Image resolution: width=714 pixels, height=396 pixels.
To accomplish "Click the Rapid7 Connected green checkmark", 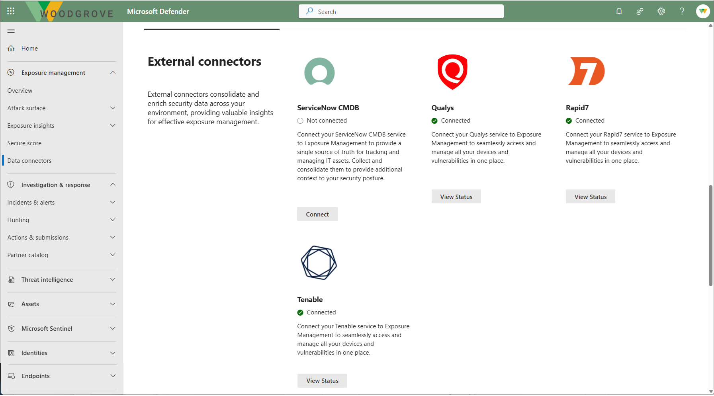I will pyautogui.click(x=569, y=121).
